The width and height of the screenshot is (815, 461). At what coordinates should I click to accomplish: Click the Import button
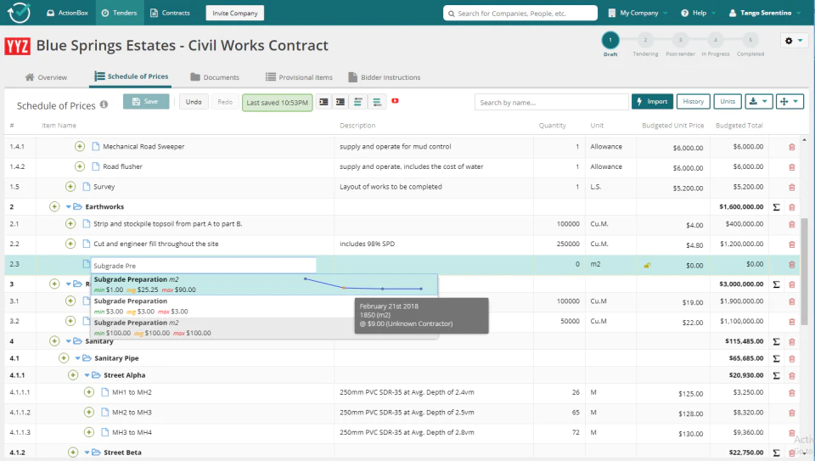point(652,102)
